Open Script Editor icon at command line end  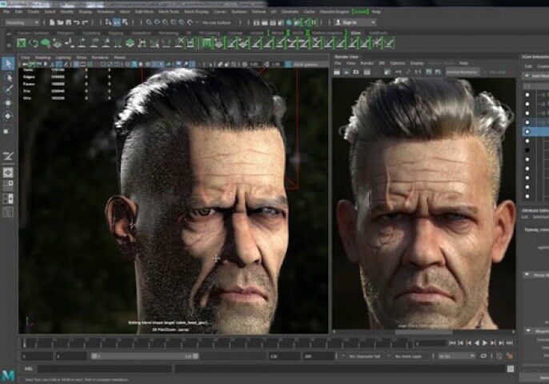pyautogui.click(x=511, y=369)
